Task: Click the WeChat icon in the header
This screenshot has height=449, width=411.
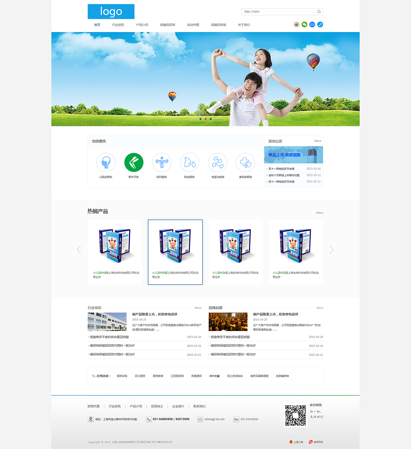Action: coord(304,24)
